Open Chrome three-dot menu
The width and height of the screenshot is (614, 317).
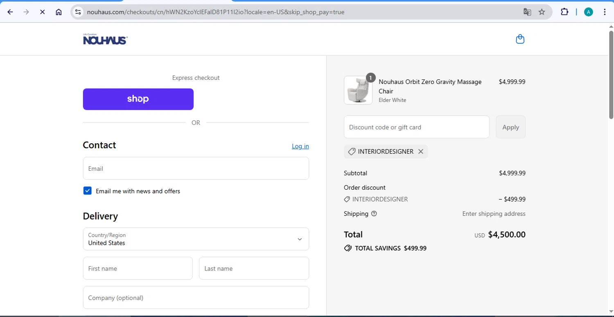coord(605,12)
